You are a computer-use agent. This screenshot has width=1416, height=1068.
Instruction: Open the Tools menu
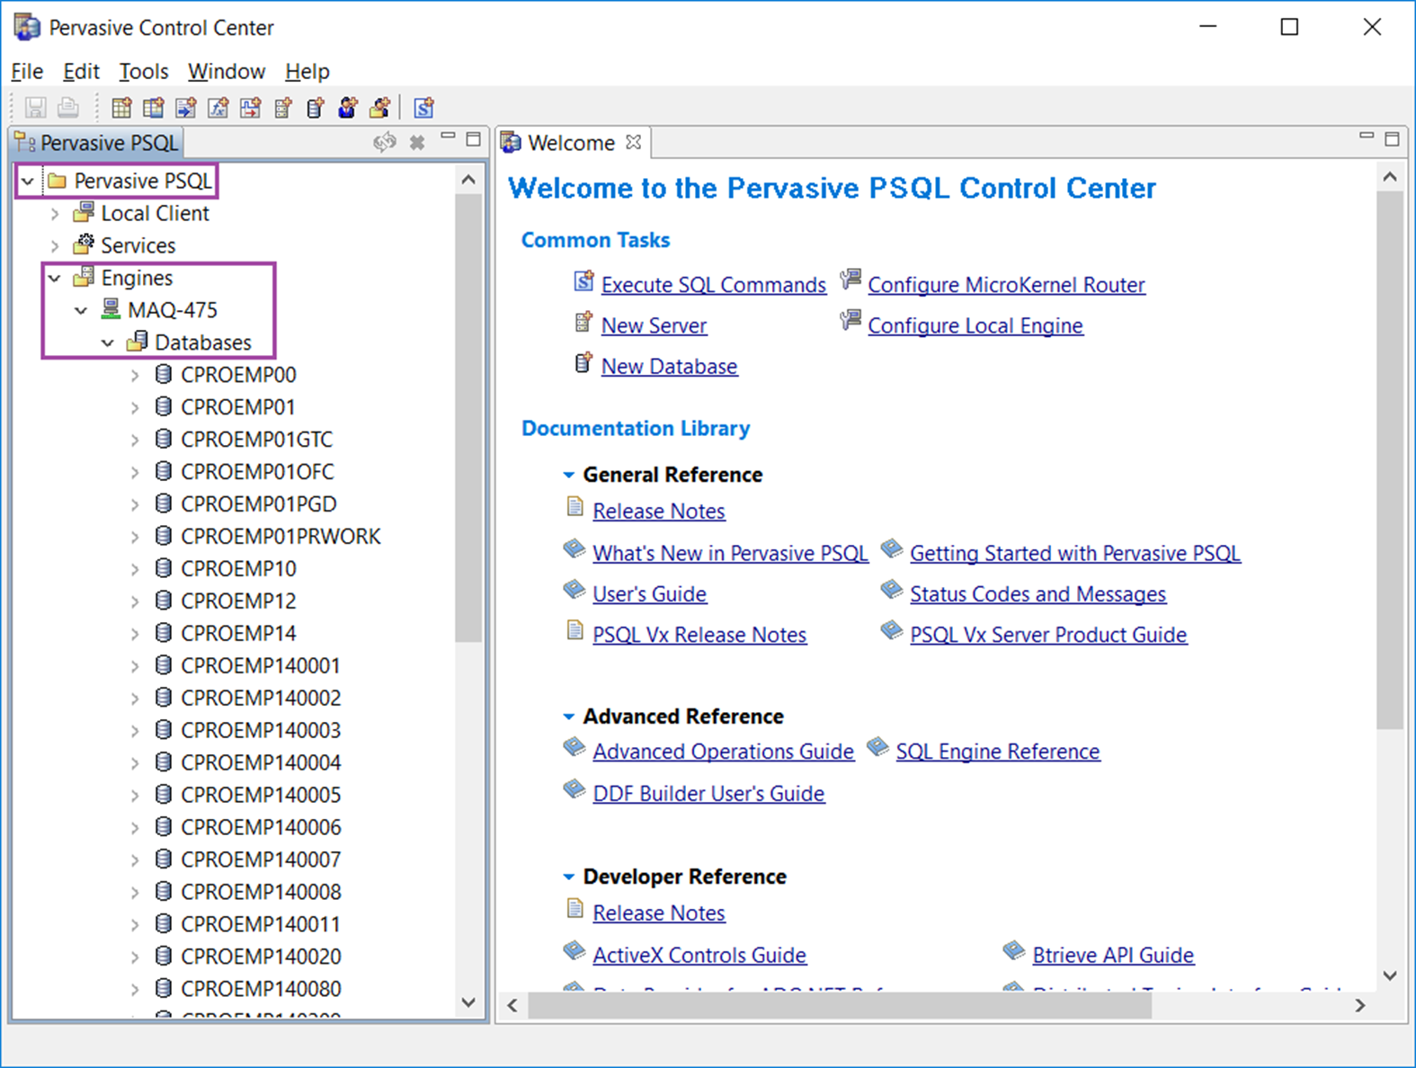click(144, 71)
